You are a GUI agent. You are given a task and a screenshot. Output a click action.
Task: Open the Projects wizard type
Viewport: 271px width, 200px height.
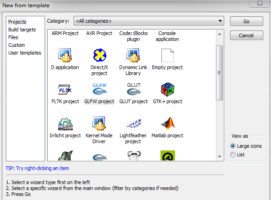pos(17,22)
